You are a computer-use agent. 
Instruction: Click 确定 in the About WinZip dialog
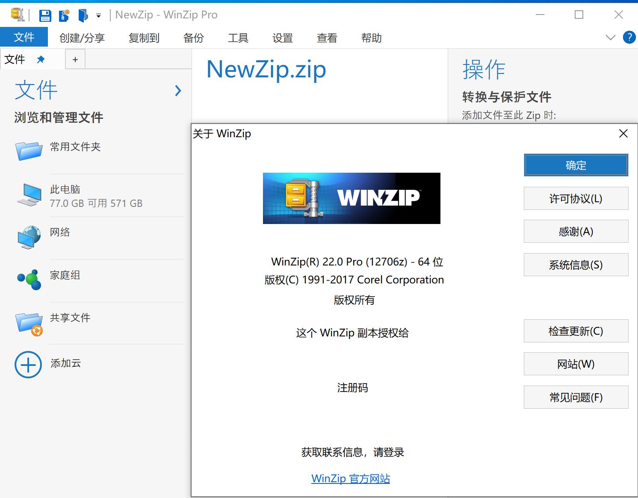click(x=576, y=165)
